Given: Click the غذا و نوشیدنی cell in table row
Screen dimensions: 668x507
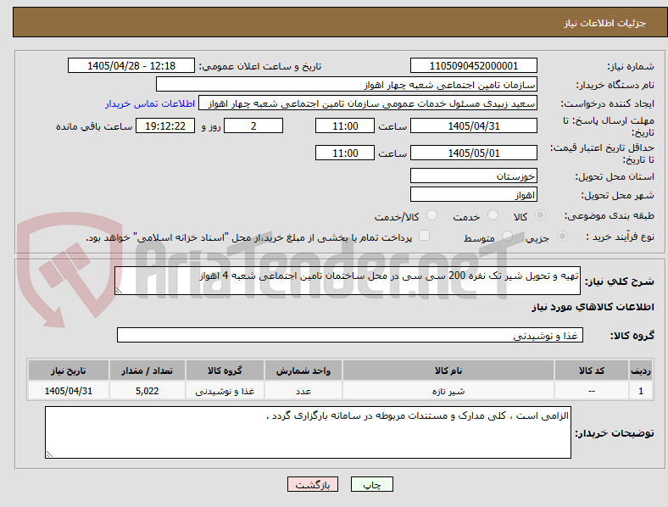Looking at the screenshot, I should pyautogui.click(x=225, y=391).
